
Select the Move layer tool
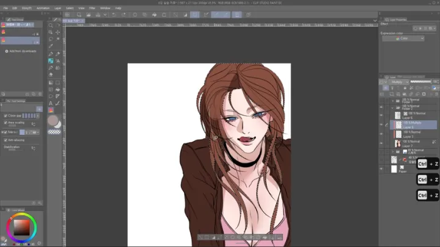tap(58, 32)
